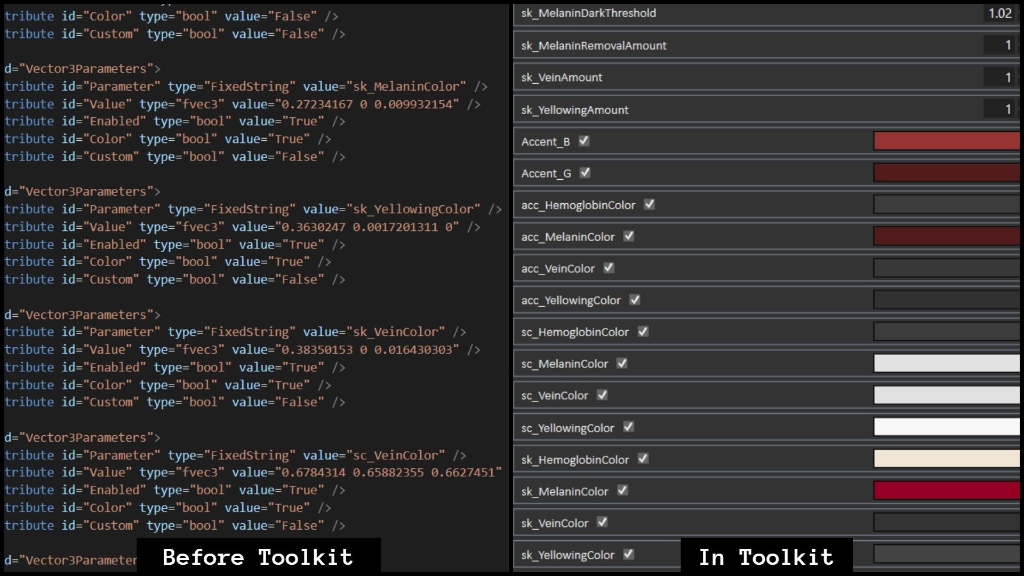Toggle the Accent_B checkbox on
1024x576 pixels.
[x=583, y=140]
